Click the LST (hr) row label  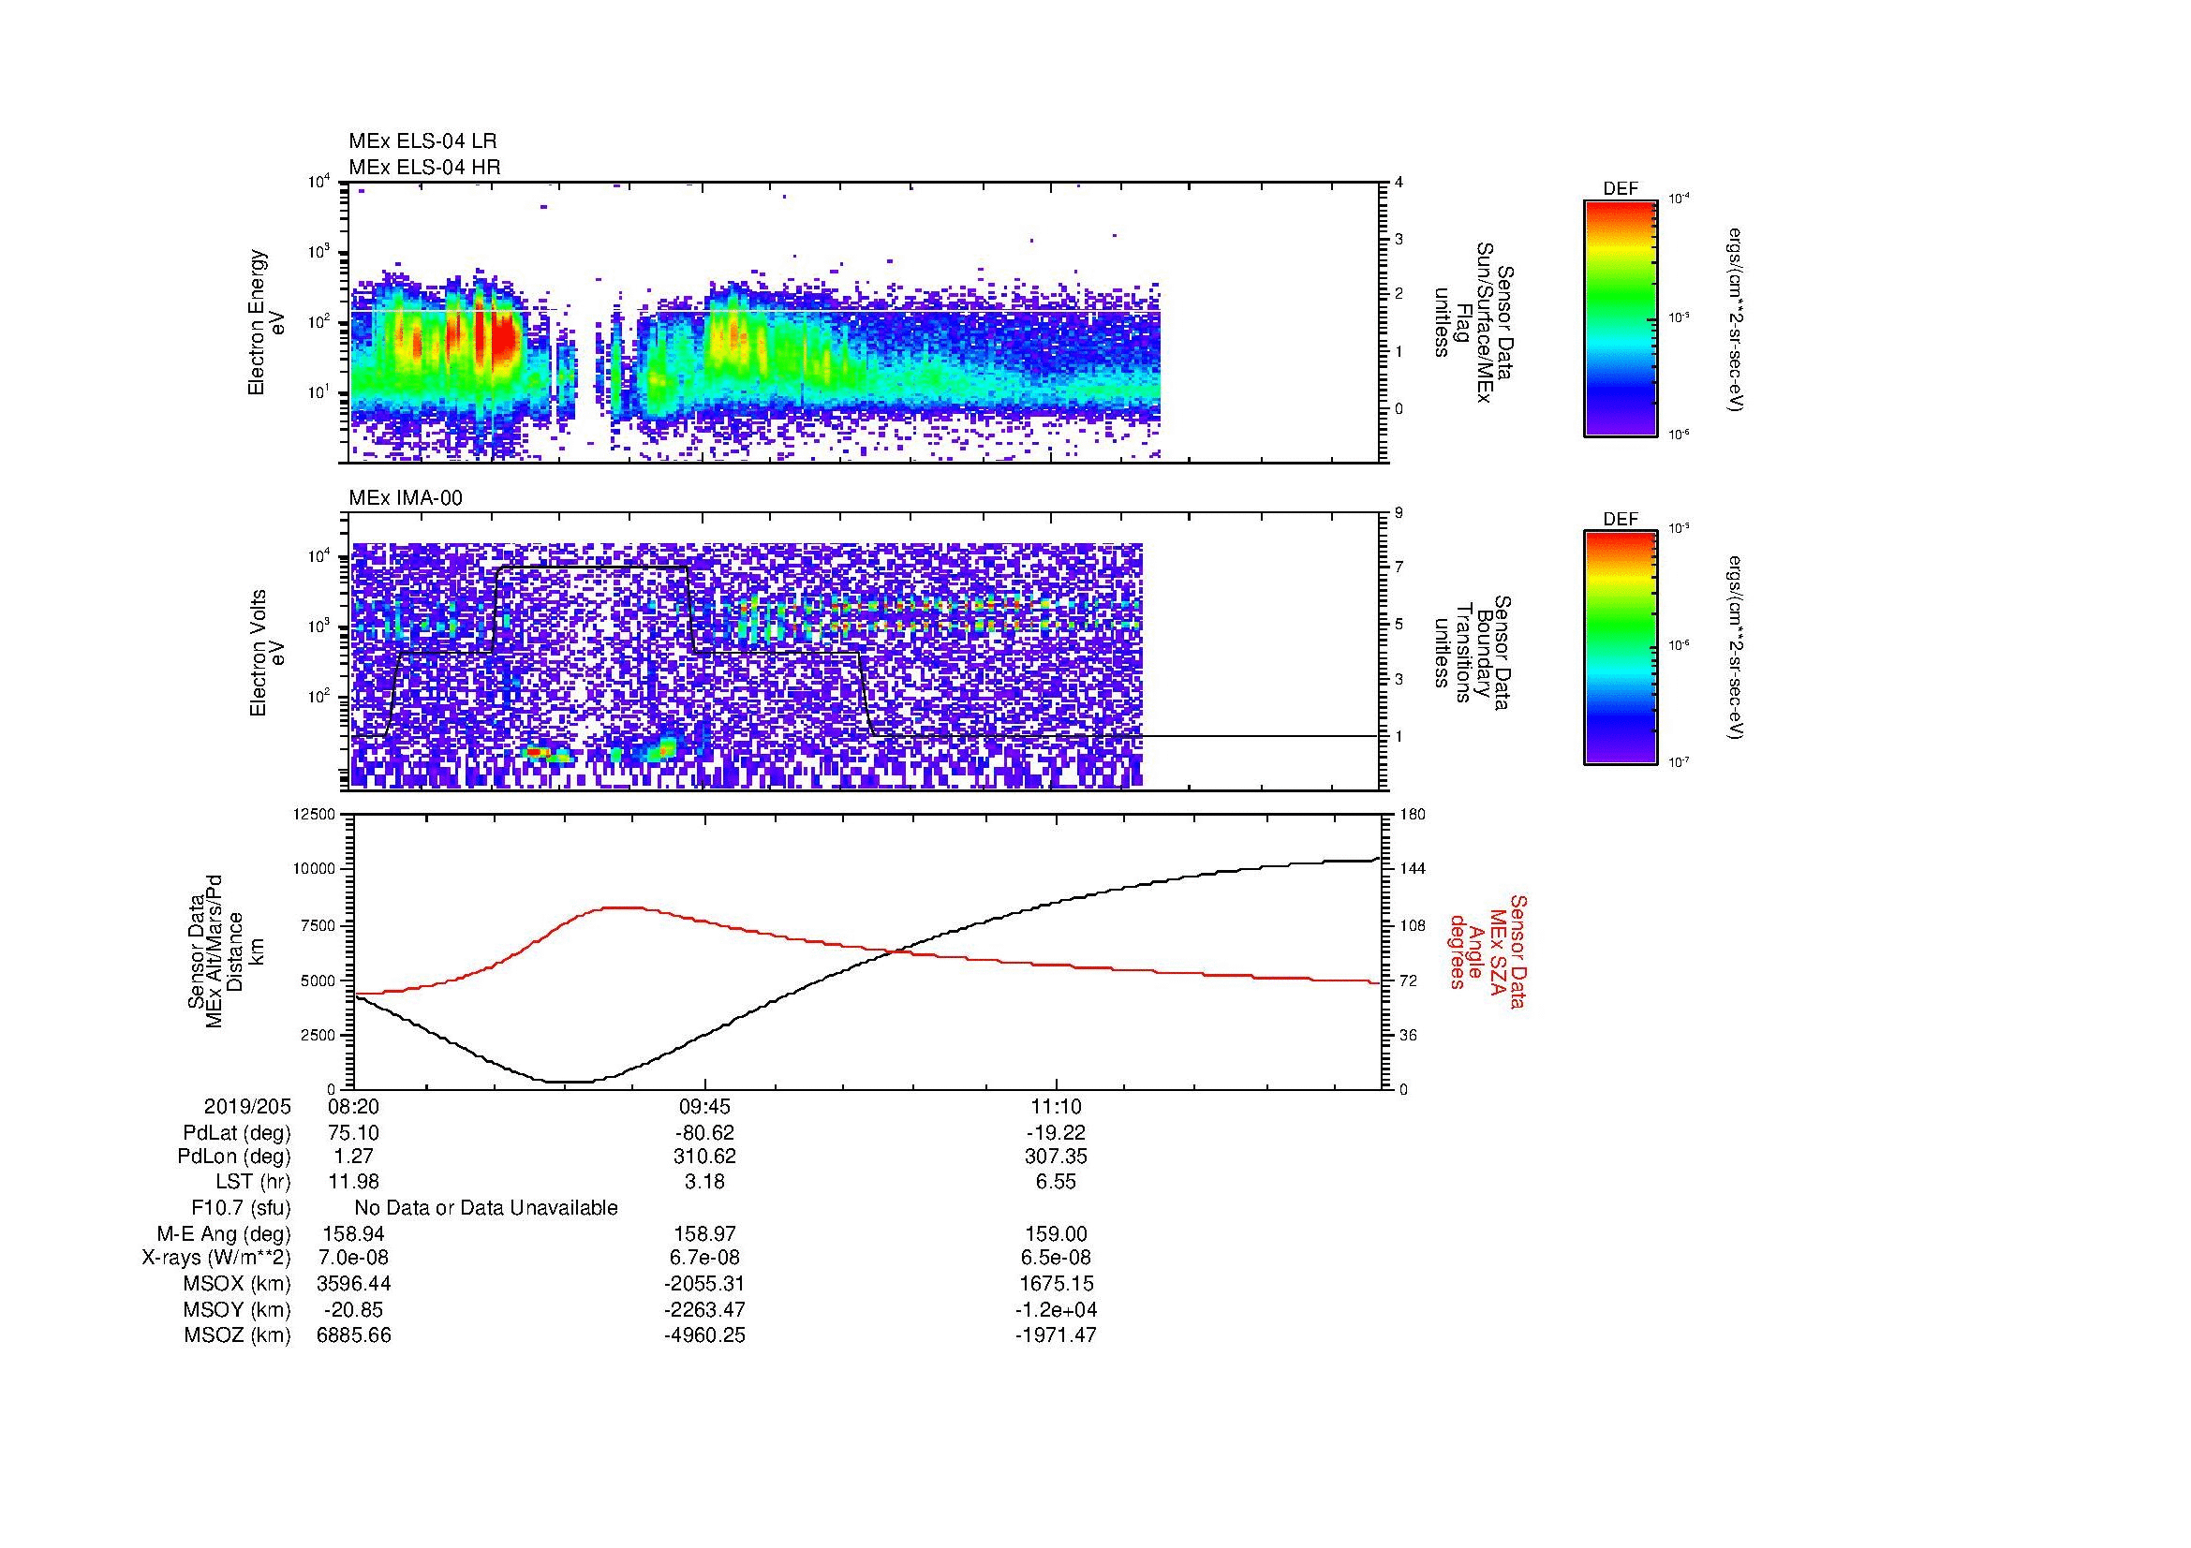tap(252, 1182)
